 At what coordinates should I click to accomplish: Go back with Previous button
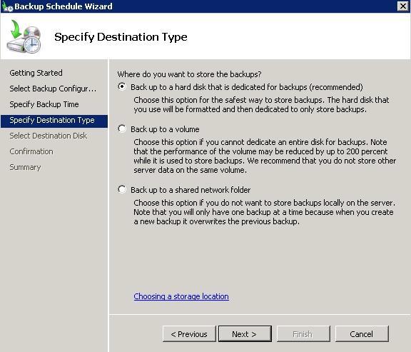(x=189, y=334)
